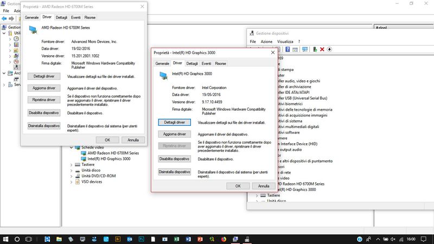The width and height of the screenshot is (434, 244).
Task: Click Ripristina driver in AMD Radeon dialog
Action: [44, 100]
